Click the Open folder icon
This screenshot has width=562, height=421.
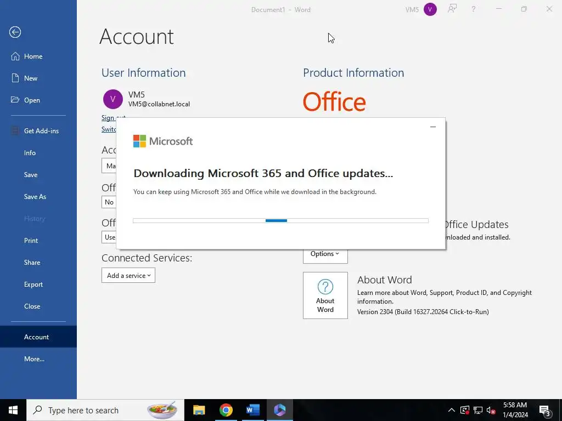tap(15, 100)
